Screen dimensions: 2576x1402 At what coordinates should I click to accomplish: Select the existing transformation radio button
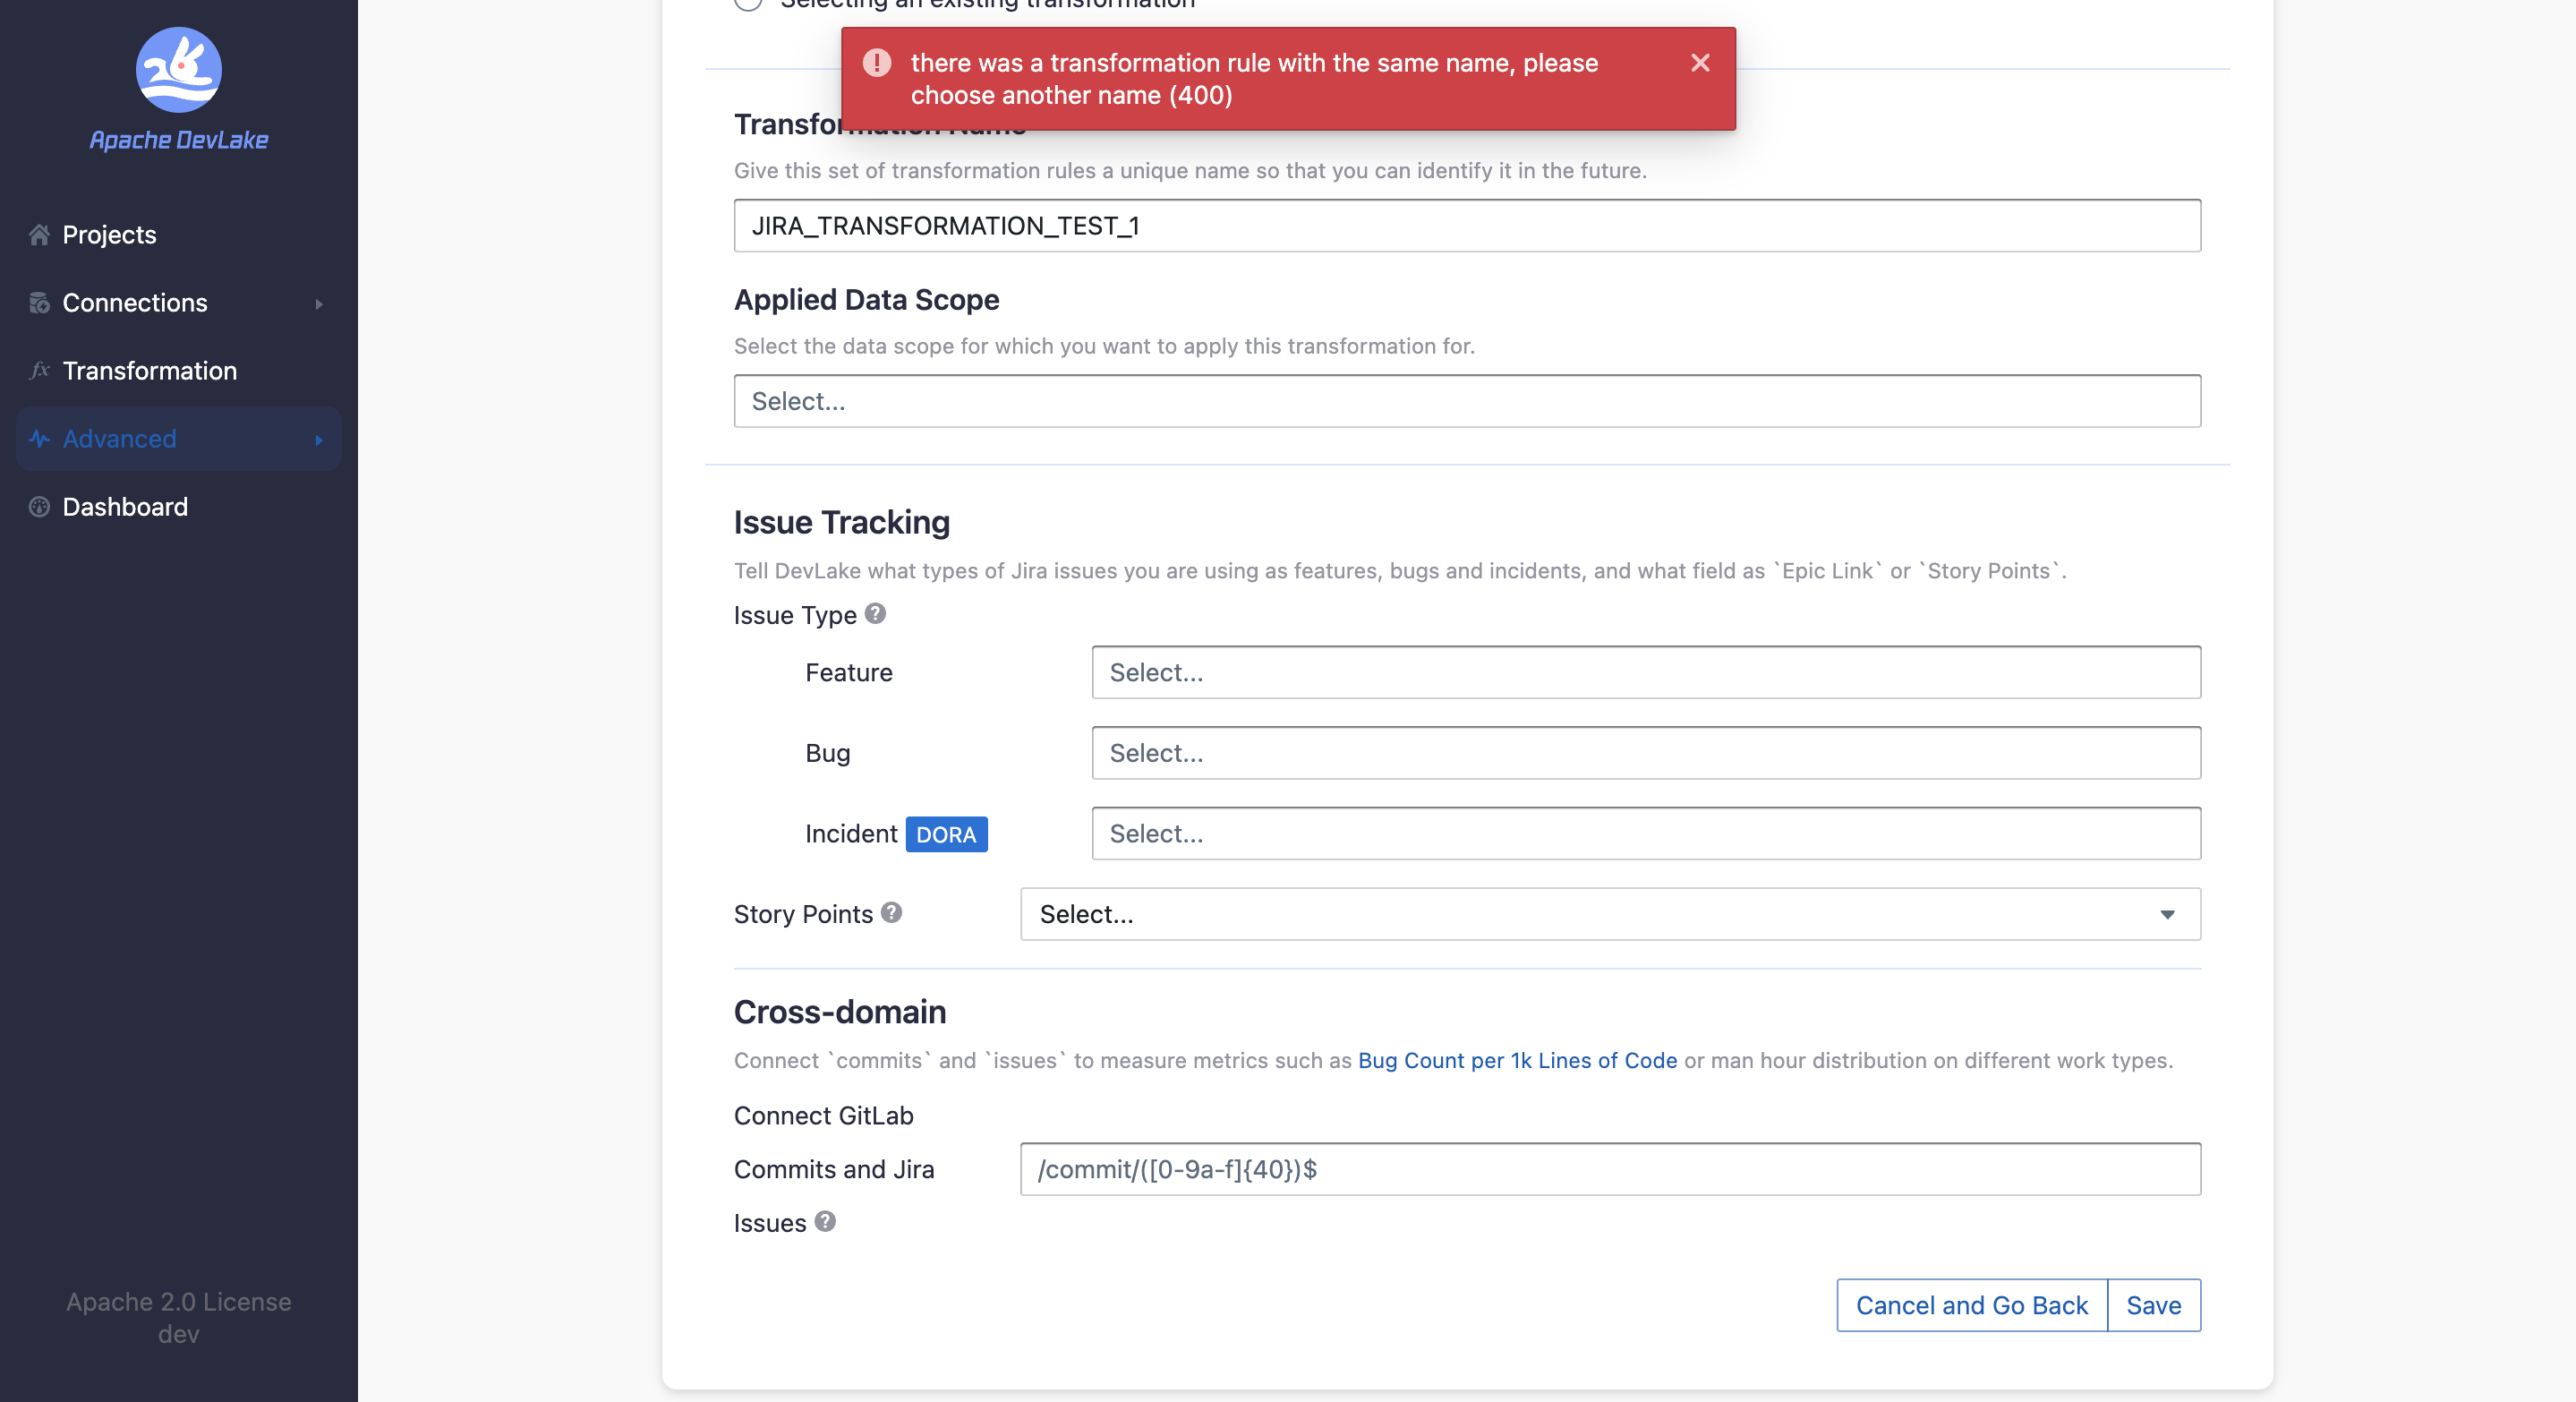coord(748,3)
